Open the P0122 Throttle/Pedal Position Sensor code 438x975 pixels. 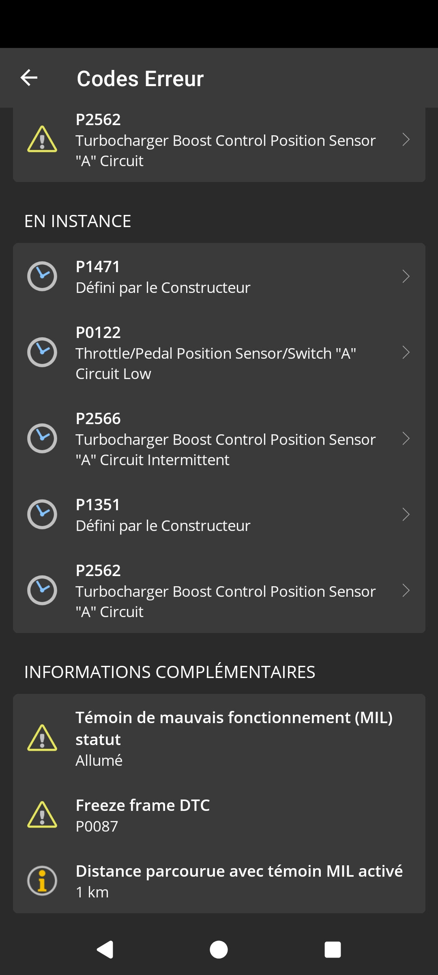tap(216, 353)
